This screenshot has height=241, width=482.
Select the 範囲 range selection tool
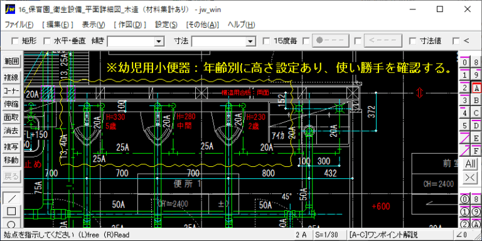click(x=11, y=61)
